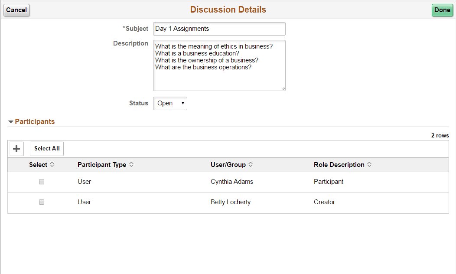Select All participants in the grid
The height and width of the screenshot is (274, 456).
pos(46,148)
